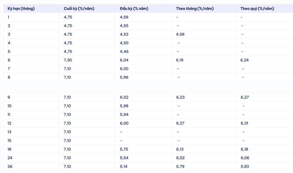293x173 pixels.
Task: Click the 6,23 Theo tháng rate cell
Action: (x=180, y=97)
